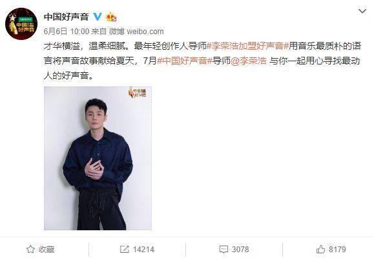Click the comment bubble icon

[223, 250]
